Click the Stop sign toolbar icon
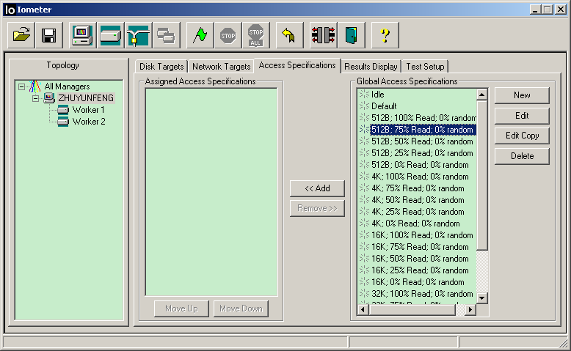 coord(228,35)
